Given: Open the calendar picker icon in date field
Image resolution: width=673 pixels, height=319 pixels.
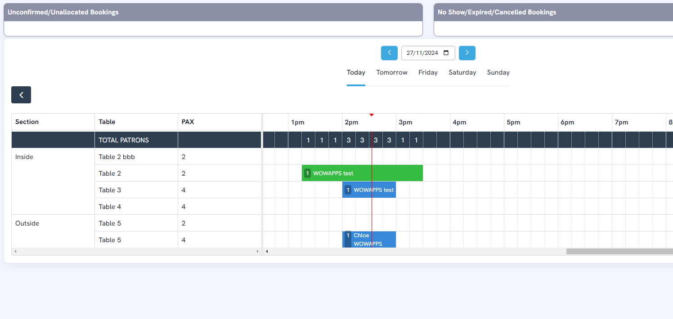Looking at the screenshot, I should pos(446,53).
